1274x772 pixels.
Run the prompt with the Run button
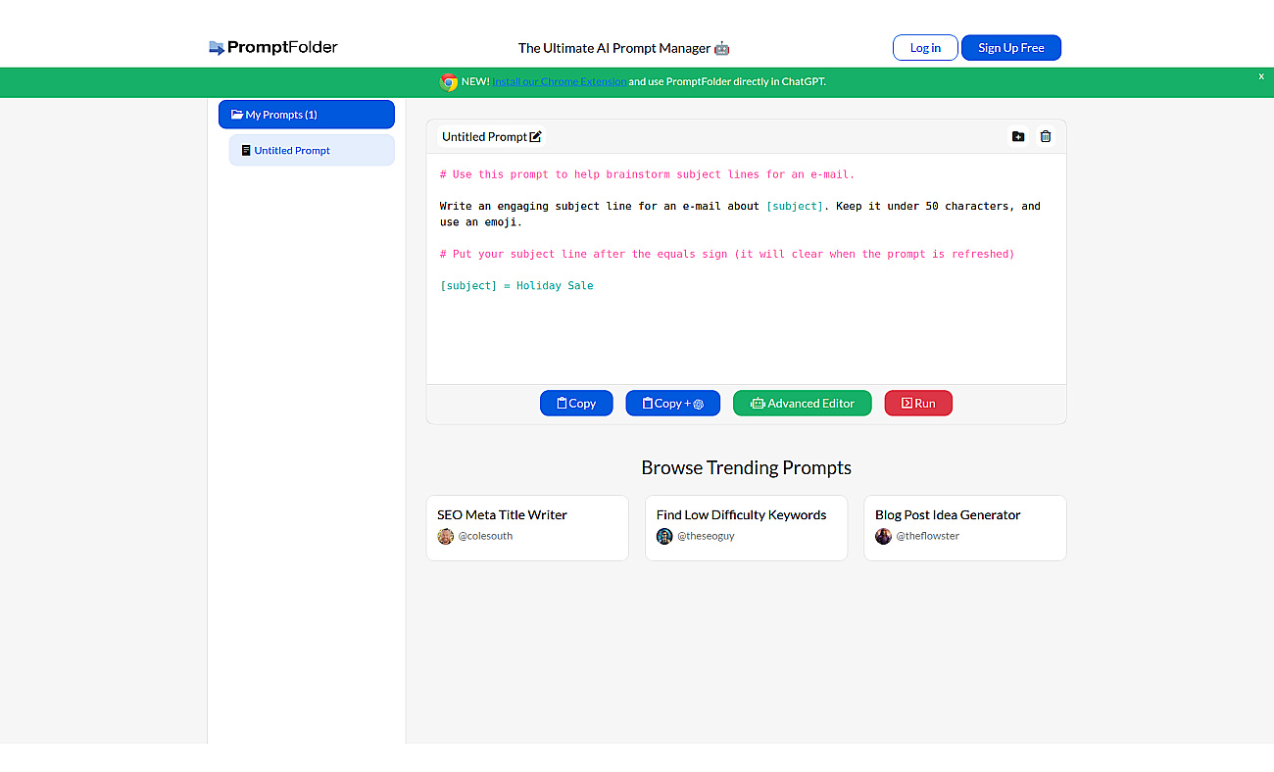918,404
